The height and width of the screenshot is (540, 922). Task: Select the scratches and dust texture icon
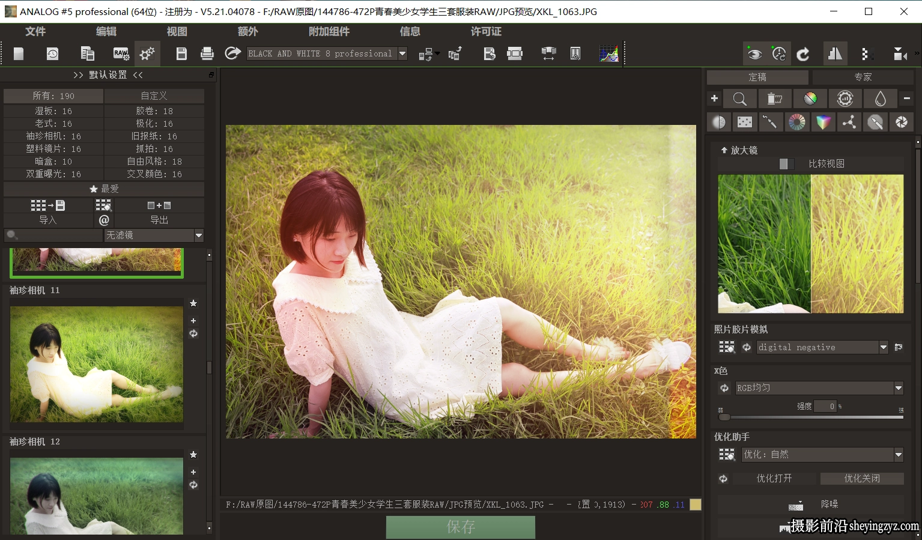[x=745, y=123]
